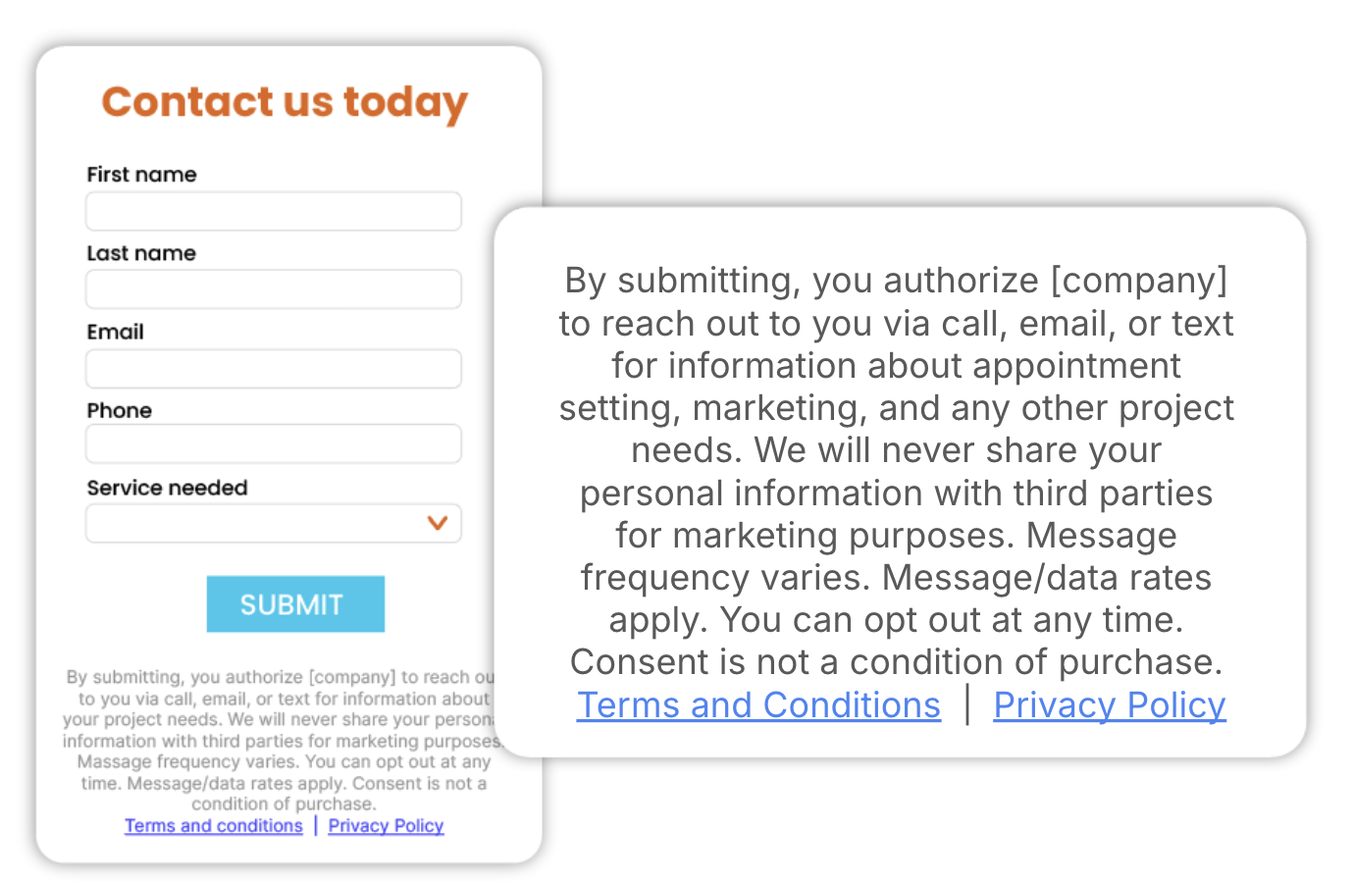Click Privacy Policy in the disclosure popup
The height and width of the screenshot is (883, 1354).
coord(1109,704)
